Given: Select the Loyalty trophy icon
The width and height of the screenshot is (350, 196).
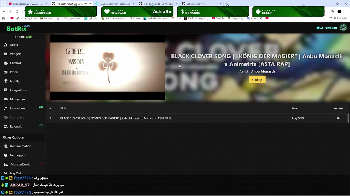Looking at the screenshot, I should (x=5, y=81).
